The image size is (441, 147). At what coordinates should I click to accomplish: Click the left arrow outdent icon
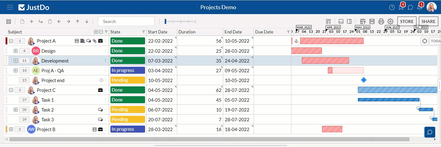[59, 21]
